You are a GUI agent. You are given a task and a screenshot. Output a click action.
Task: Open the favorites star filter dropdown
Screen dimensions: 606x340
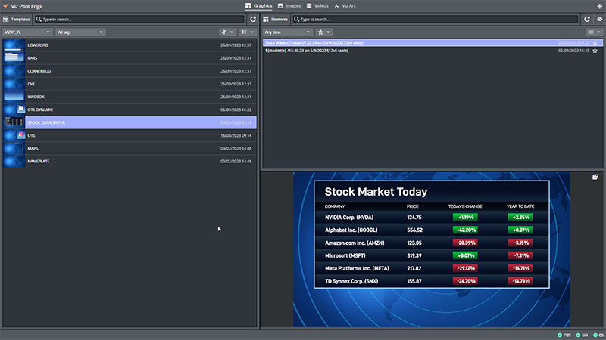[324, 32]
